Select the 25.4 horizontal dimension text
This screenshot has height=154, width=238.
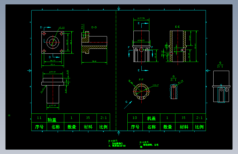(x=52, y=64)
